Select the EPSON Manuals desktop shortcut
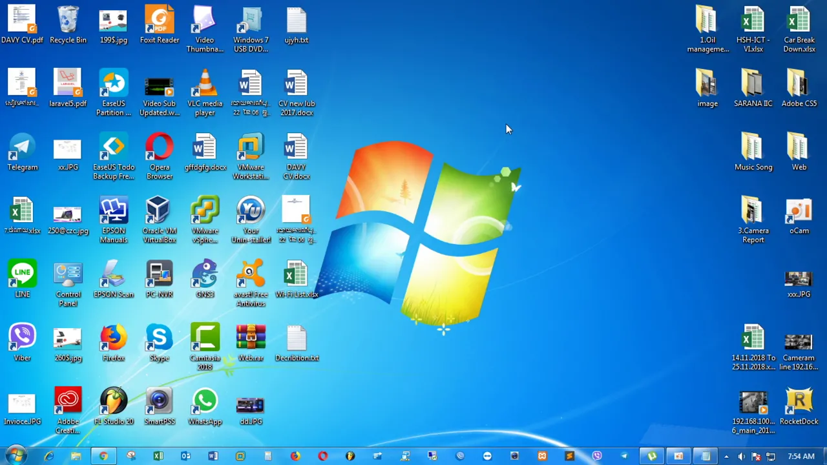Image resolution: width=827 pixels, height=465 pixels. pos(114,220)
